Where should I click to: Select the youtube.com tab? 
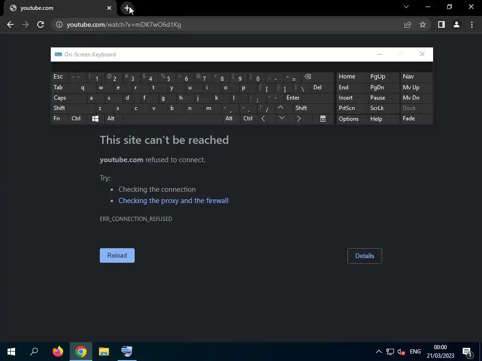click(x=60, y=8)
